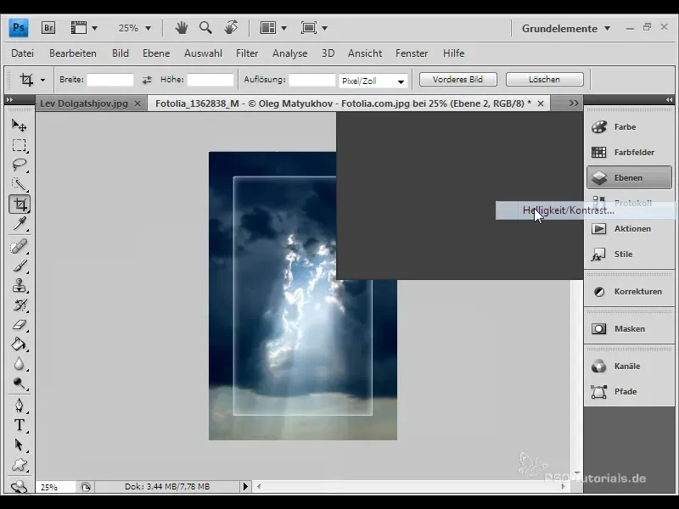Click the Photoshop Ps logo icon
Screen dimensions: 679x509
tap(19, 28)
